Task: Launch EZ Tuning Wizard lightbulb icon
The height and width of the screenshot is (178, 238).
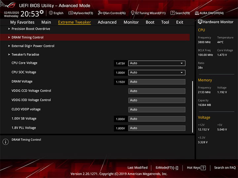Action: pyautogui.click(x=133, y=13)
